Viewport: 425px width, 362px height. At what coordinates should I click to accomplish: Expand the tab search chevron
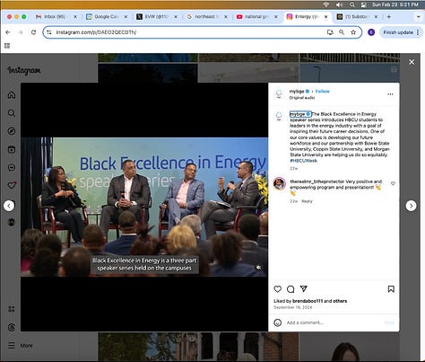click(x=419, y=17)
